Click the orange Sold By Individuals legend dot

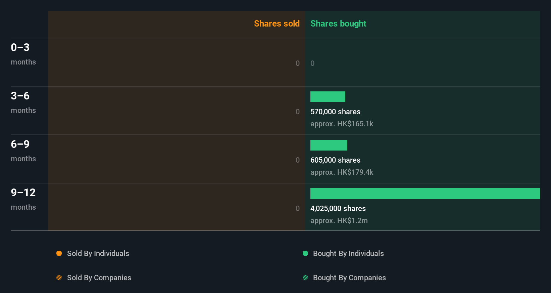(x=59, y=253)
